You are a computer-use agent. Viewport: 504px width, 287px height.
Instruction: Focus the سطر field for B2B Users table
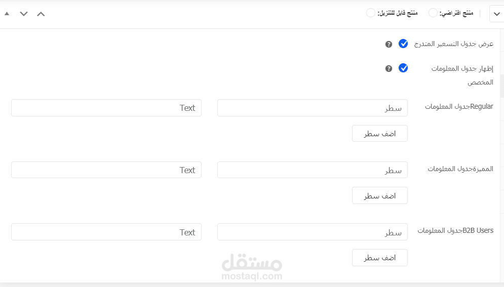[x=312, y=232]
